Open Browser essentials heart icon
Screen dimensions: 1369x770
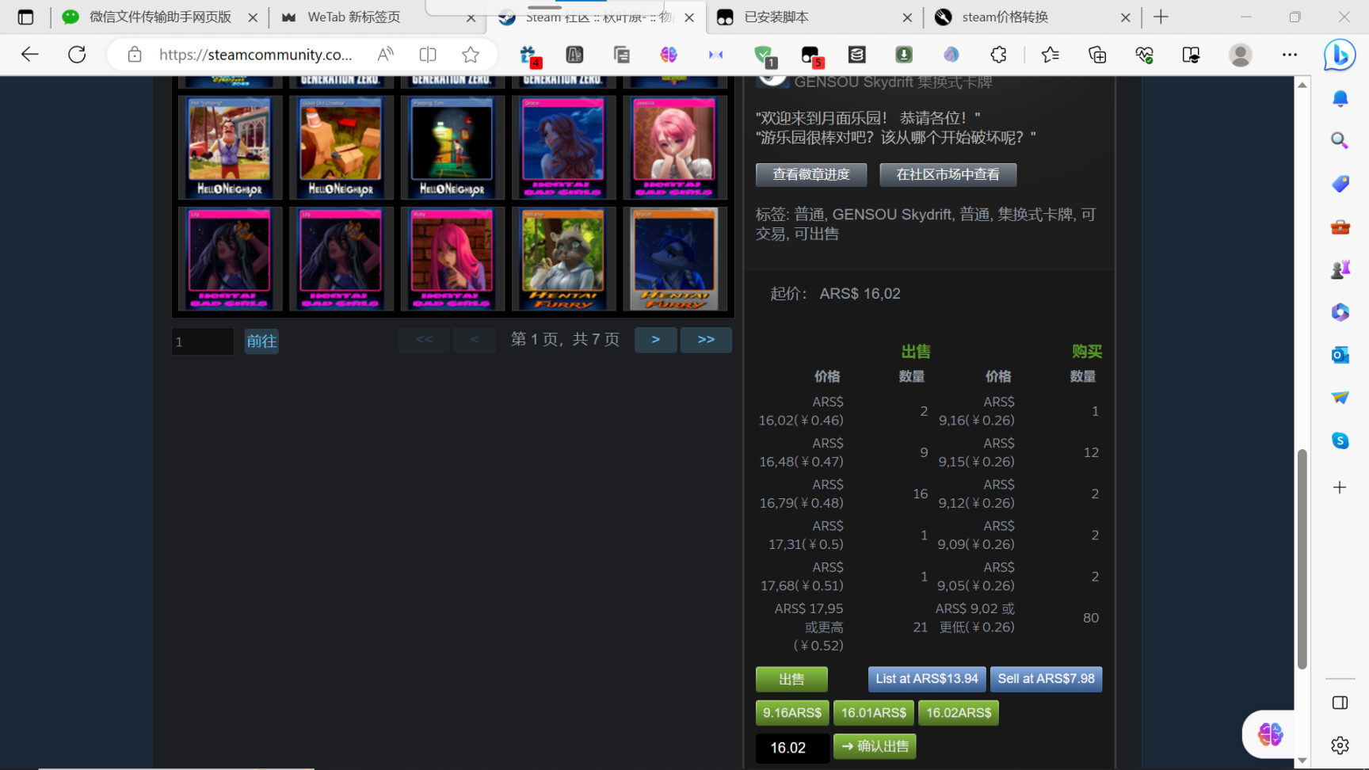point(1144,55)
